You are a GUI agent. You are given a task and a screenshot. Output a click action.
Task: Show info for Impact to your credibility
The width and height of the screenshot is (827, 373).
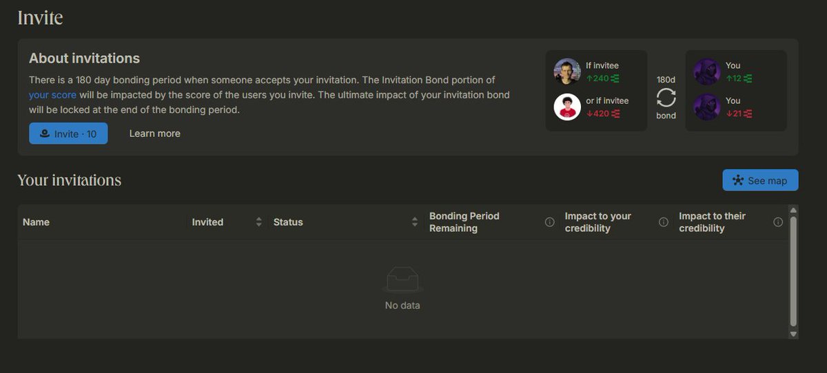pyautogui.click(x=664, y=222)
